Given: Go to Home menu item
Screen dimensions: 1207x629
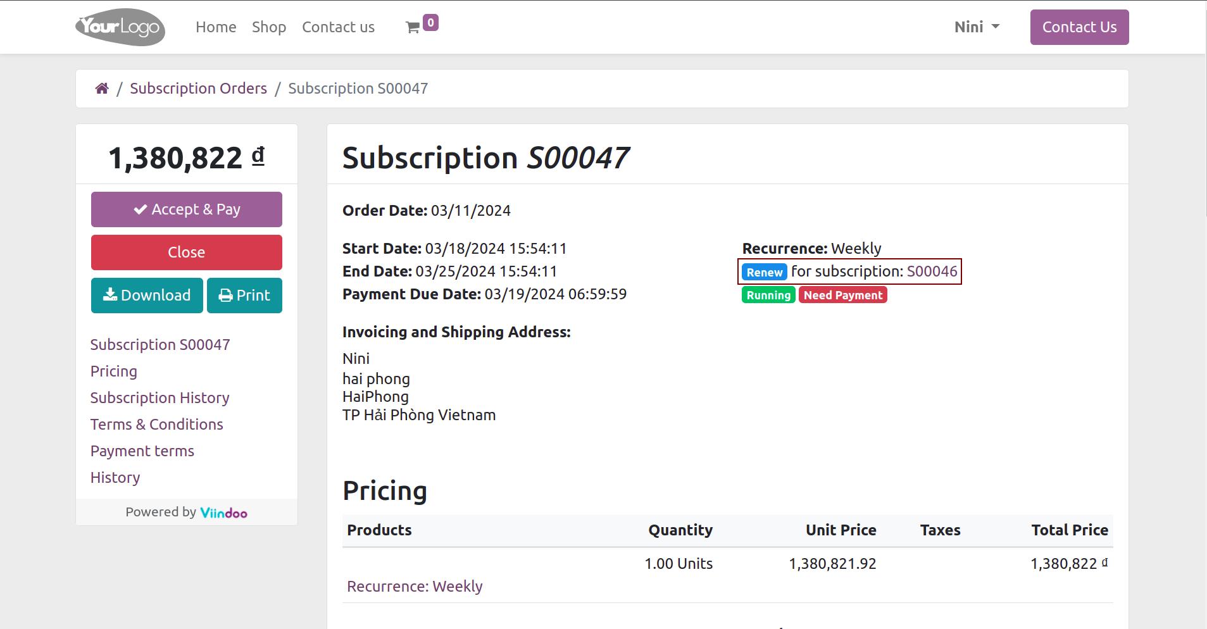Looking at the screenshot, I should (x=216, y=27).
